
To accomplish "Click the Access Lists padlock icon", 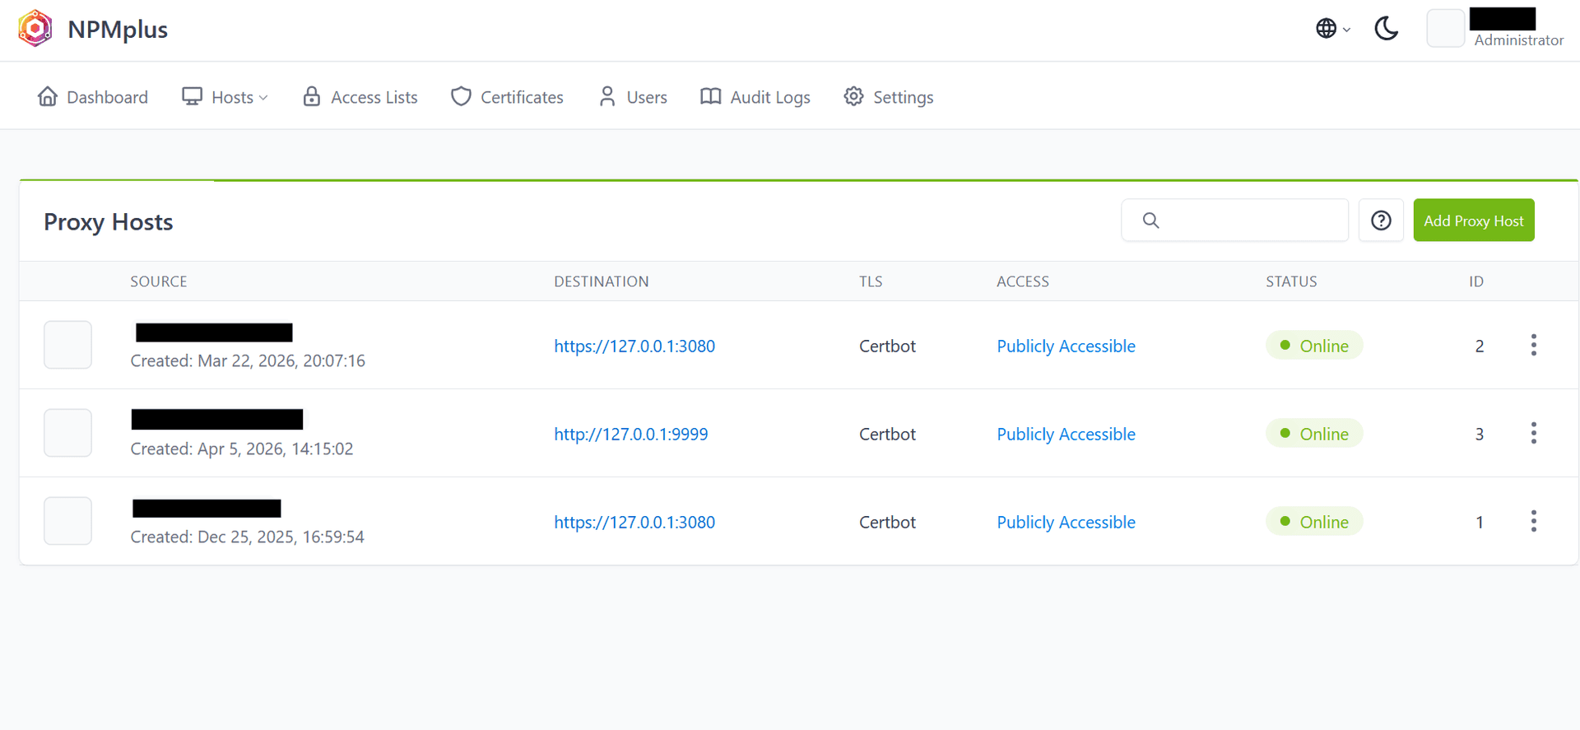I will [x=311, y=96].
